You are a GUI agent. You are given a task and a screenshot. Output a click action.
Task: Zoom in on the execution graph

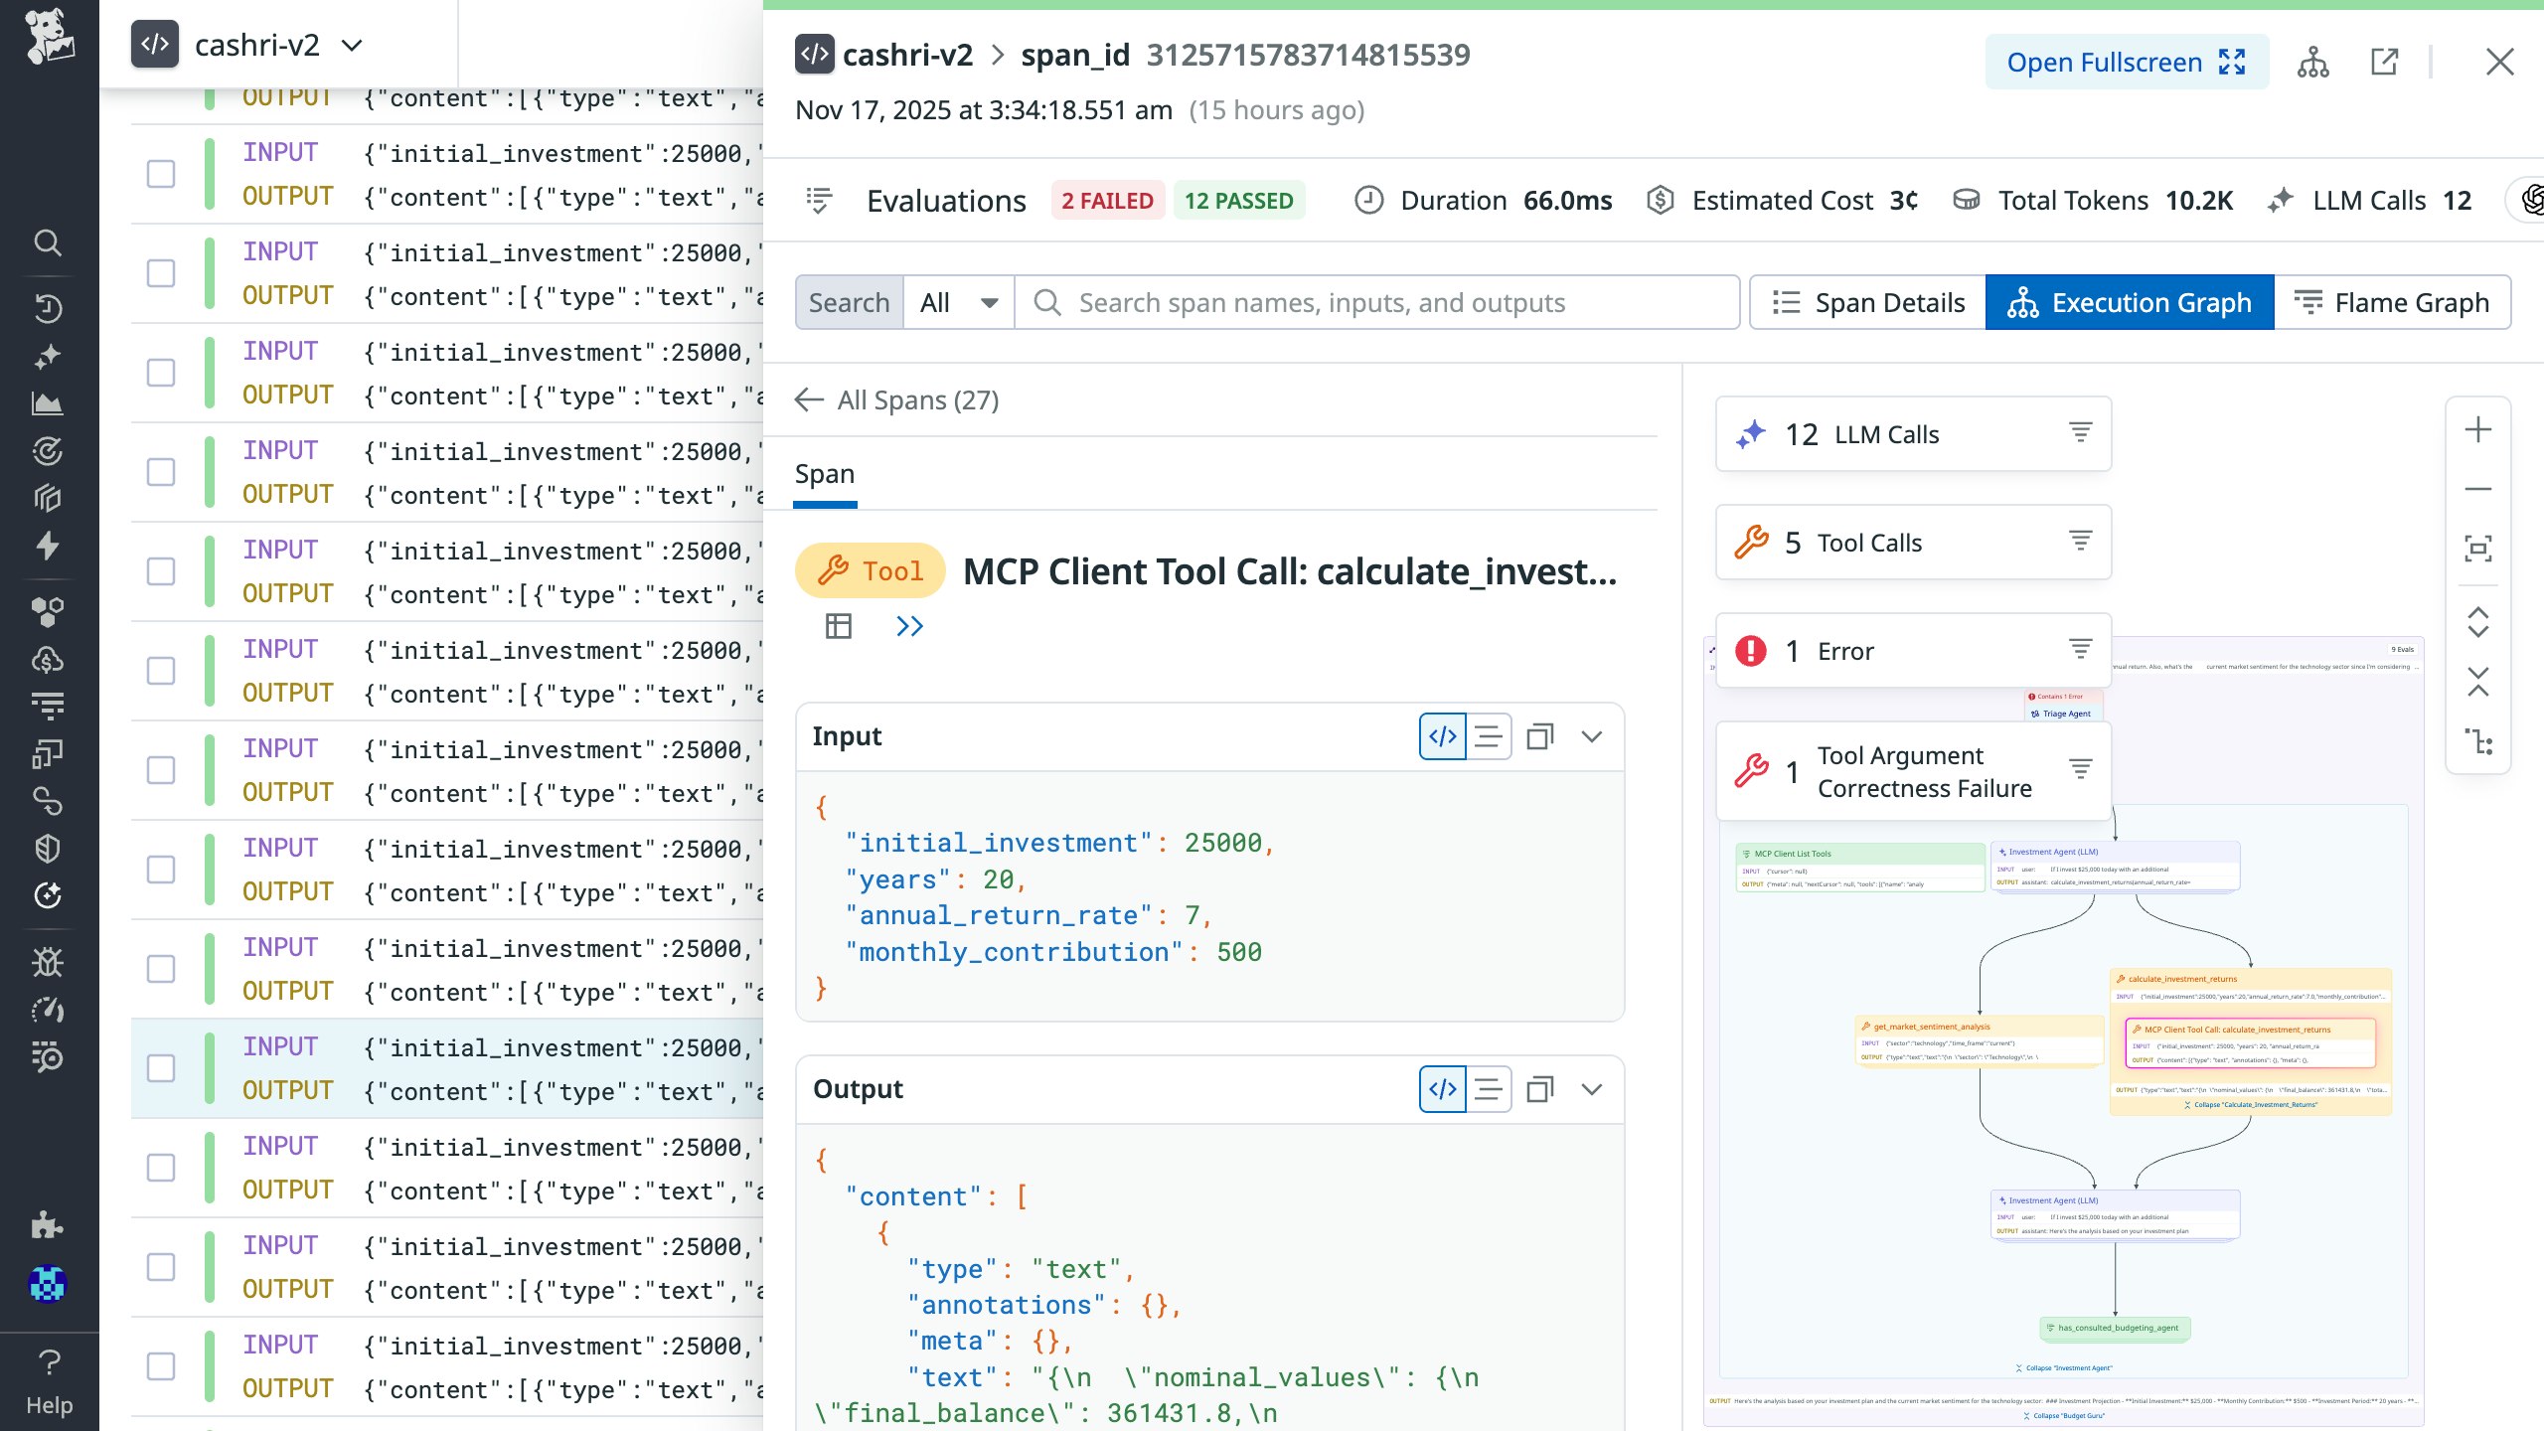tap(2477, 430)
